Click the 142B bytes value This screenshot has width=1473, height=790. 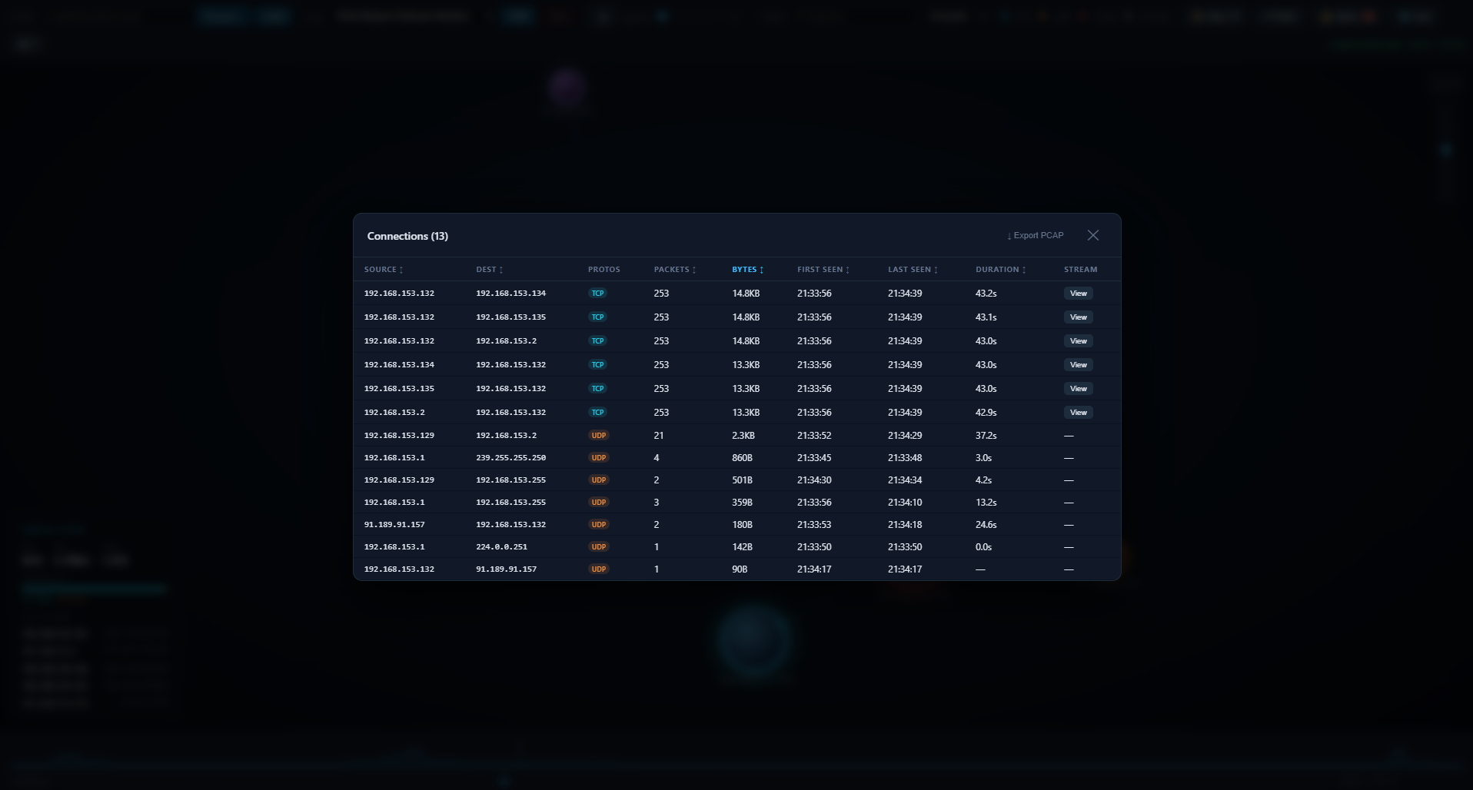(x=742, y=547)
